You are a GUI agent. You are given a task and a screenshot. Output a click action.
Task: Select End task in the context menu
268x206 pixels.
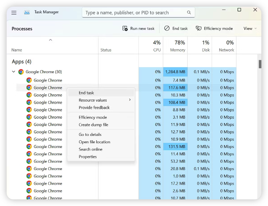point(101,93)
